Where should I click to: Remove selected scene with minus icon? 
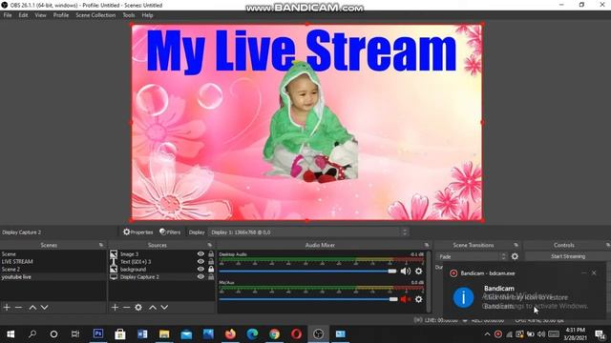[18, 307]
